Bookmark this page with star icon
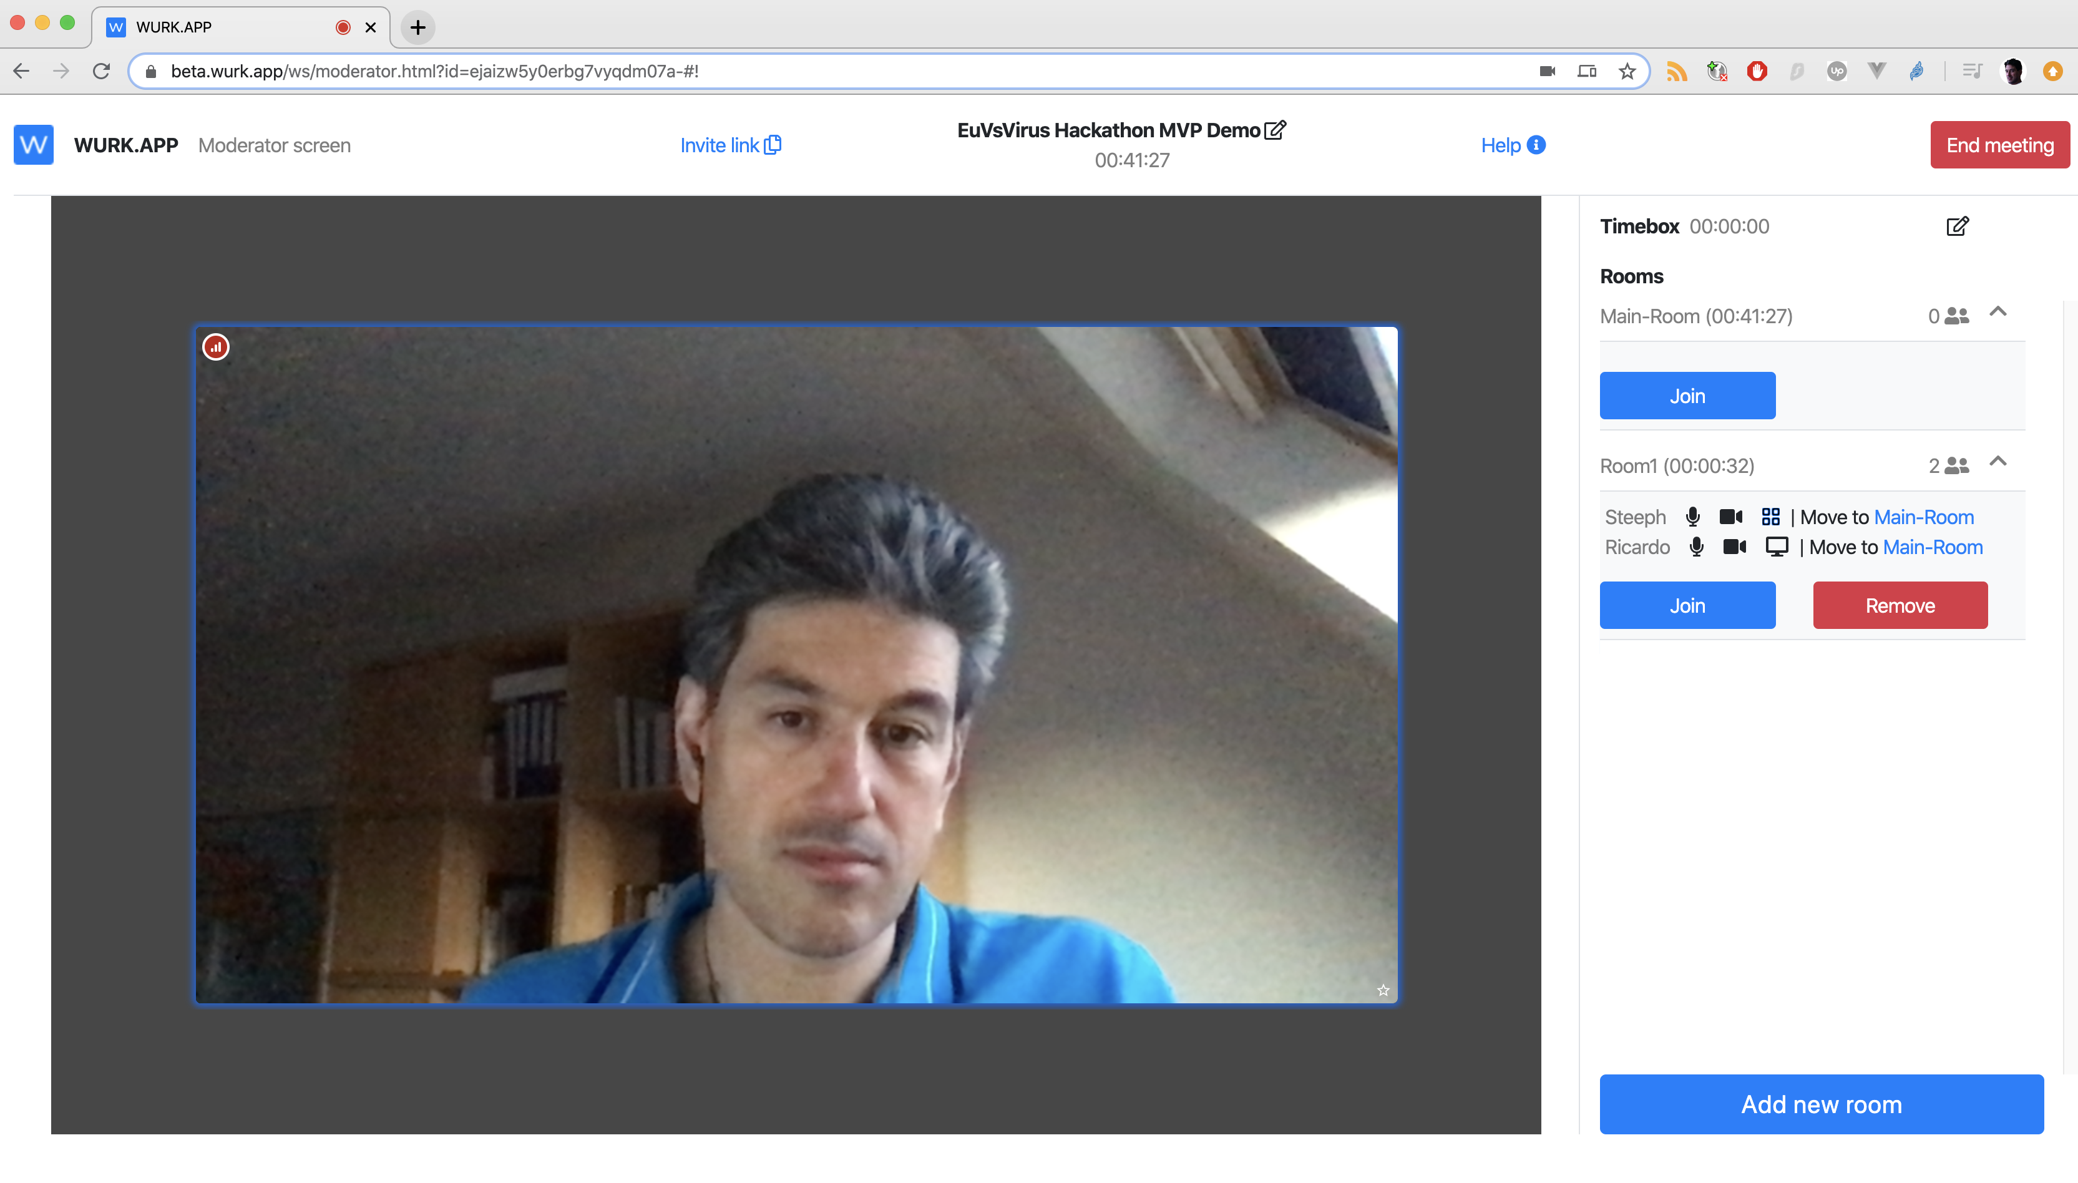Image resolution: width=2078 pixels, height=1183 pixels. 1626,72
